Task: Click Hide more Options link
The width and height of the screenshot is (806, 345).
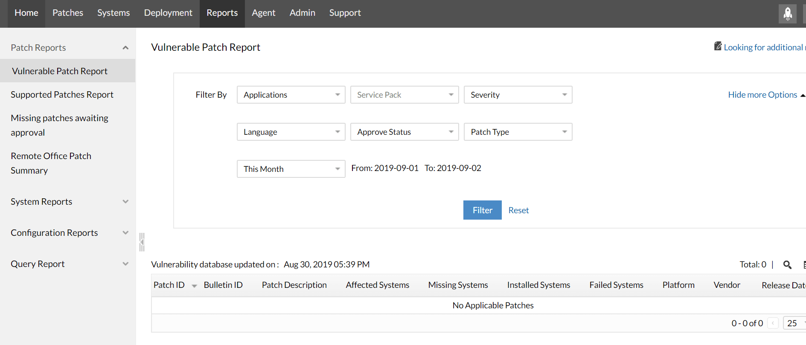Action: tap(762, 95)
